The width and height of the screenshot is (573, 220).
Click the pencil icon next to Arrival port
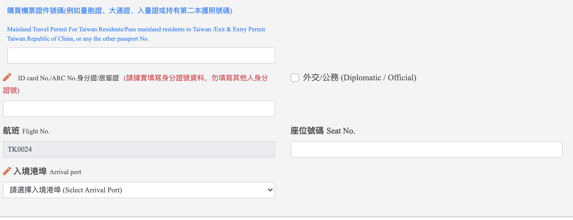pos(7,171)
